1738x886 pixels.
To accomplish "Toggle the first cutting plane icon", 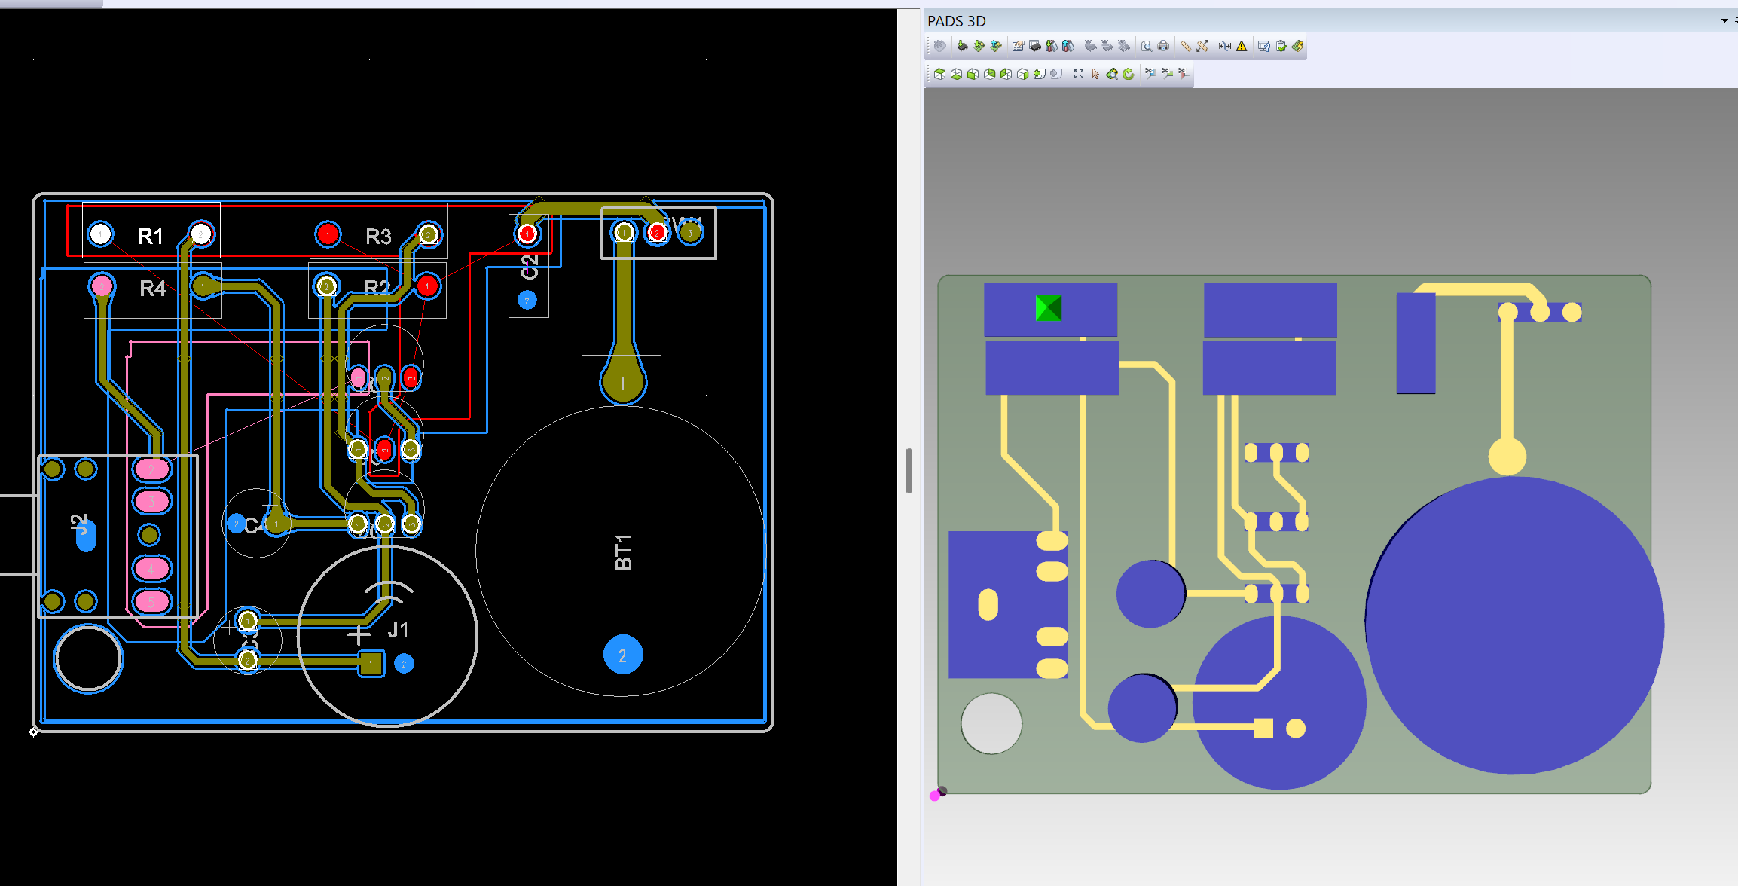I will (1150, 74).
